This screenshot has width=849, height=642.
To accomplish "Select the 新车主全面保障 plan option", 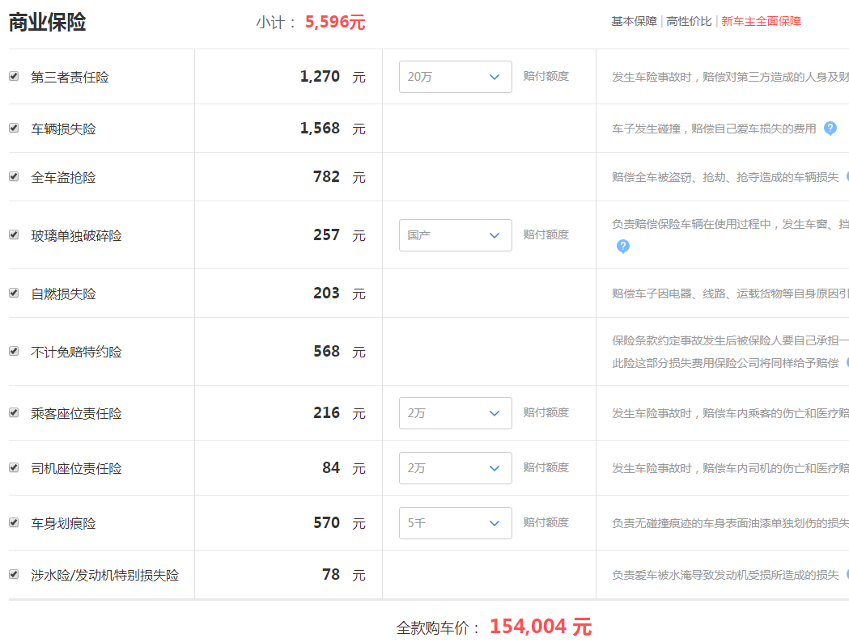I will click(761, 21).
